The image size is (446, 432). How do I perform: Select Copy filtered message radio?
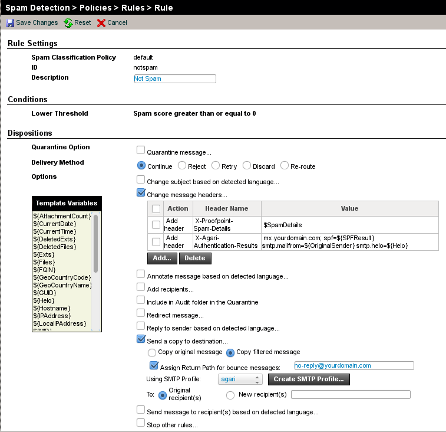[x=230, y=353]
